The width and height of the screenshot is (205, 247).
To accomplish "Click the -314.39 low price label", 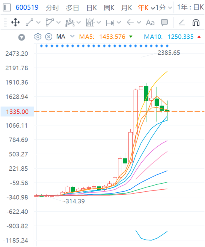I will coord(74,201).
